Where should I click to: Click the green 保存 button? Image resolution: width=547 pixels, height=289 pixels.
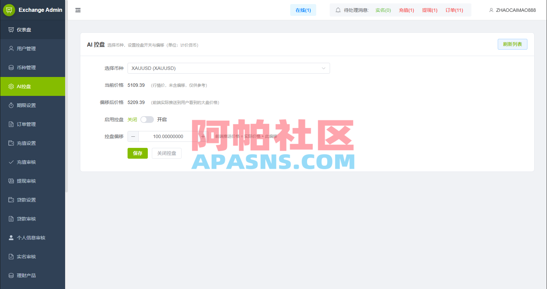138,153
